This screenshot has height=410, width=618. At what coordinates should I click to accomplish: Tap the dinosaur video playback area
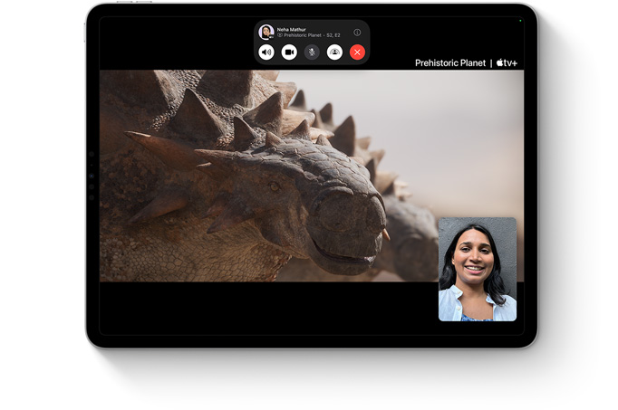312,176
